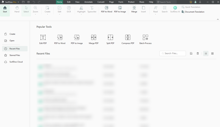The image size is (220, 127).
Task: Collapse the ribbon with the chevron
Action: click(x=218, y=19)
